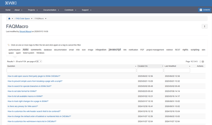212x125 pixels.
Task: Open the Contribute menu item
Action: point(69,10)
